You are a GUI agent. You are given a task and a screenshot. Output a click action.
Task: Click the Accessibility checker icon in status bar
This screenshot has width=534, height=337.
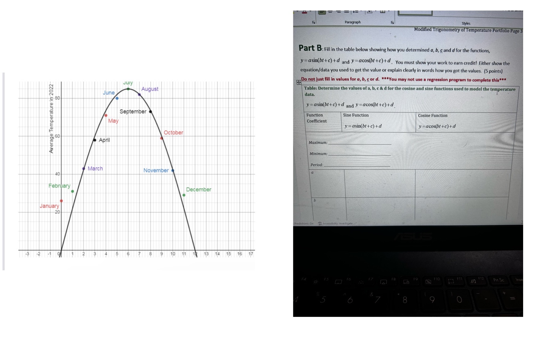[320, 223]
